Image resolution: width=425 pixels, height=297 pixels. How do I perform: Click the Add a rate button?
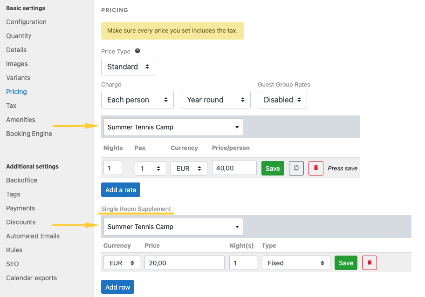121,189
